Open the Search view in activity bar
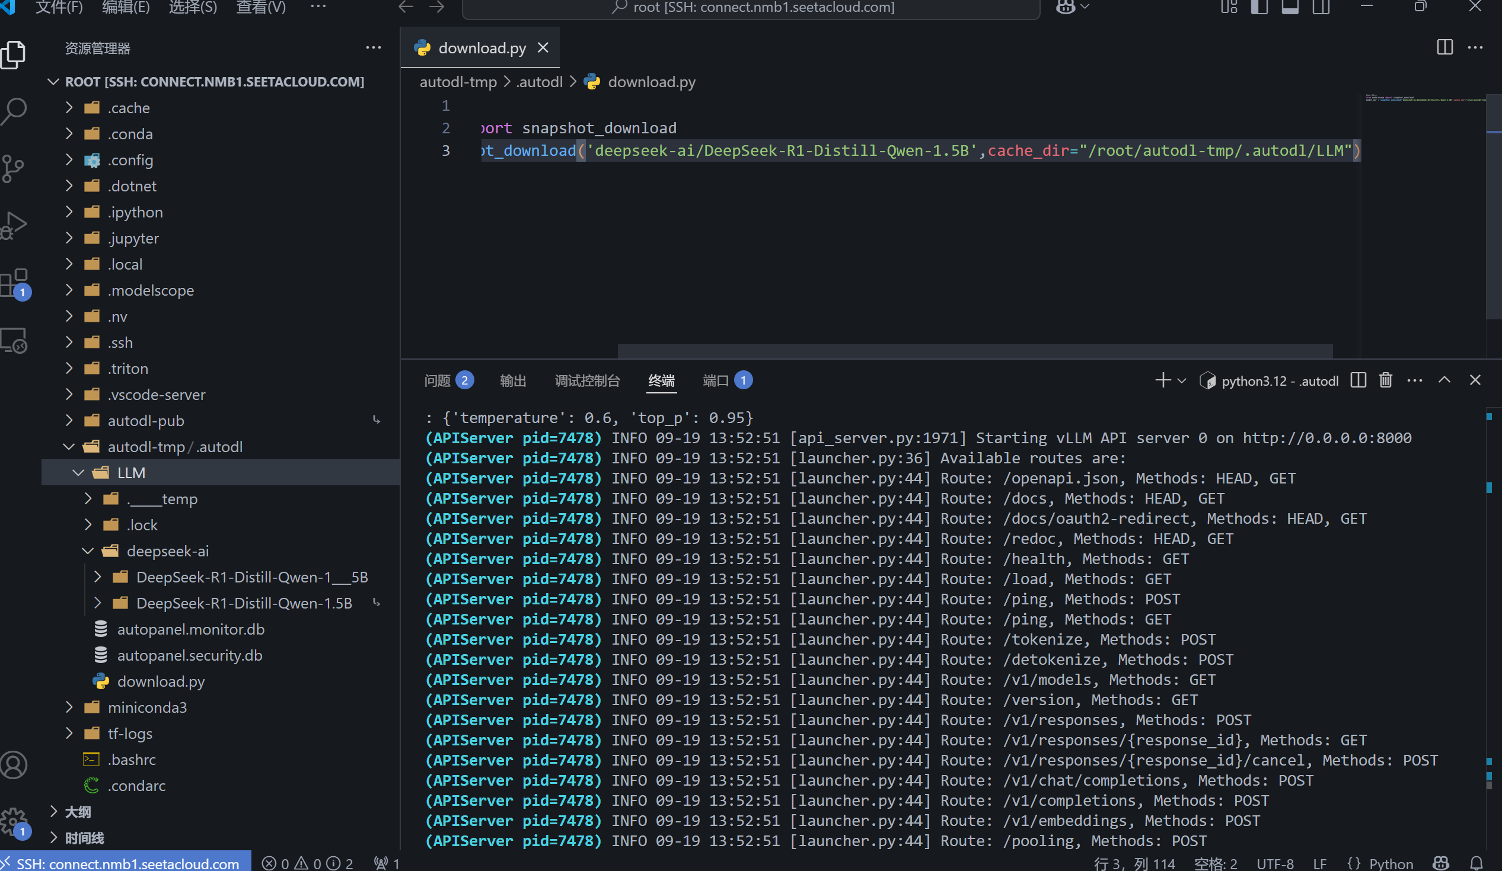 click(x=14, y=111)
